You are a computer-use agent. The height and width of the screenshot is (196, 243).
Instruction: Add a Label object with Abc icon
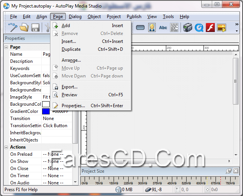click(163, 27)
